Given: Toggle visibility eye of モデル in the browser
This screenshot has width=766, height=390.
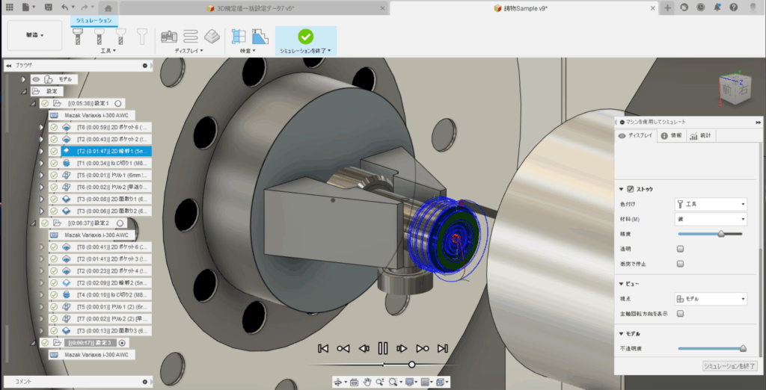Looking at the screenshot, I should (x=34, y=78).
